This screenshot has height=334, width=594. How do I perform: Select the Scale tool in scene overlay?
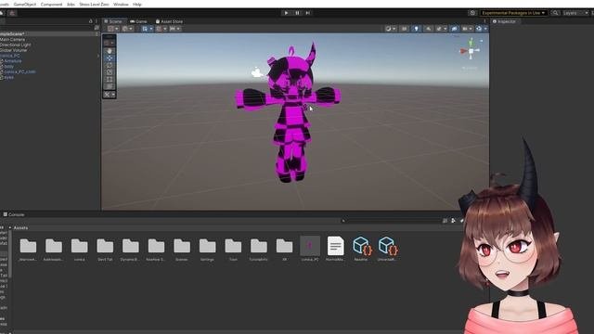[x=110, y=72]
